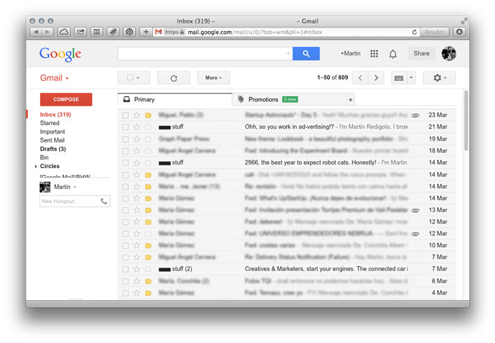This screenshot has width=495, height=343.
Task: Click the Gmail favicon in address bar
Action: pyautogui.click(x=159, y=32)
